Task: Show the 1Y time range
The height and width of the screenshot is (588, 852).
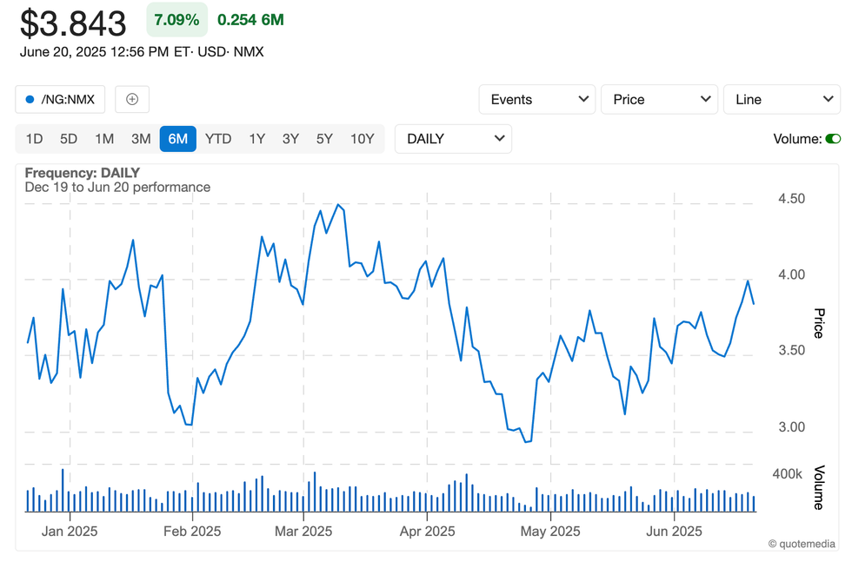Action: click(x=256, y=139)
